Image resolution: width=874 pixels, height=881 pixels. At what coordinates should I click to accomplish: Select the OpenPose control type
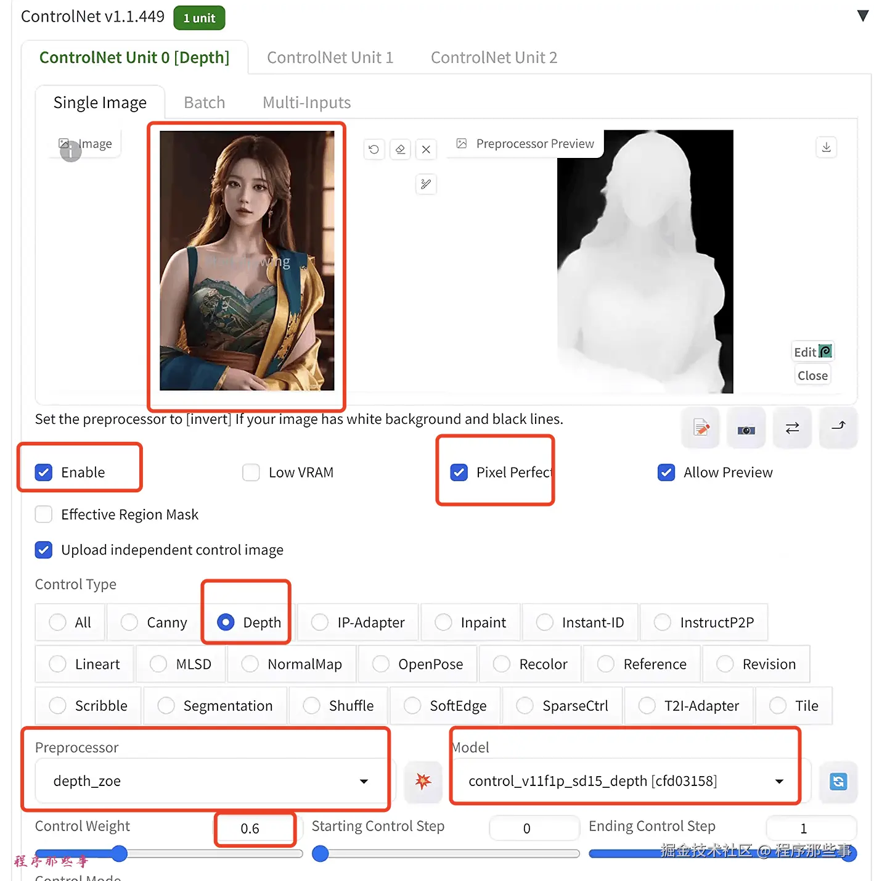click(418, 664)
